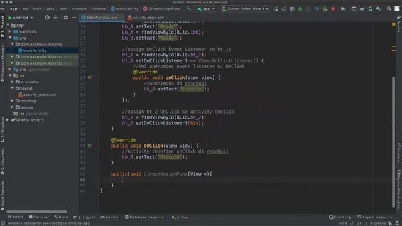Expand the java (generated) folder
Viewport: 402px width, 226px height.
click(10, 69)
